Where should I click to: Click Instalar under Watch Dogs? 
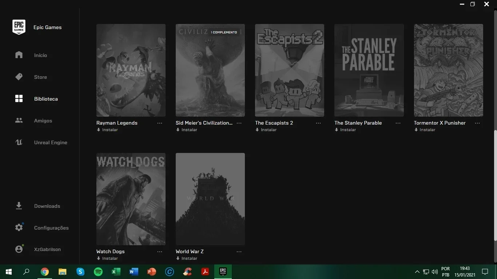[x=107, y=258]
